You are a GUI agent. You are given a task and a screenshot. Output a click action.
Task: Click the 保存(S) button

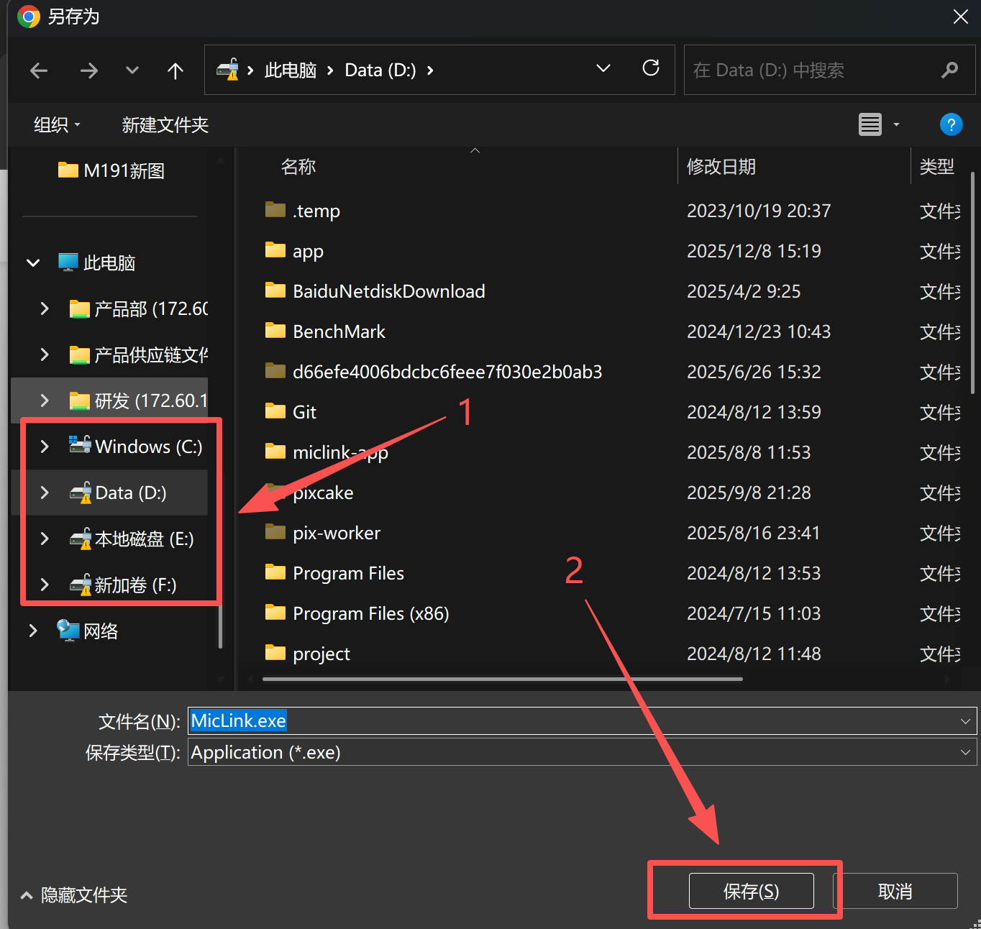click(x=751, y=892)
